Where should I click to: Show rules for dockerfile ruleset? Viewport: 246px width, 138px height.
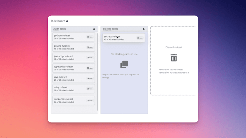click(90, 101)
